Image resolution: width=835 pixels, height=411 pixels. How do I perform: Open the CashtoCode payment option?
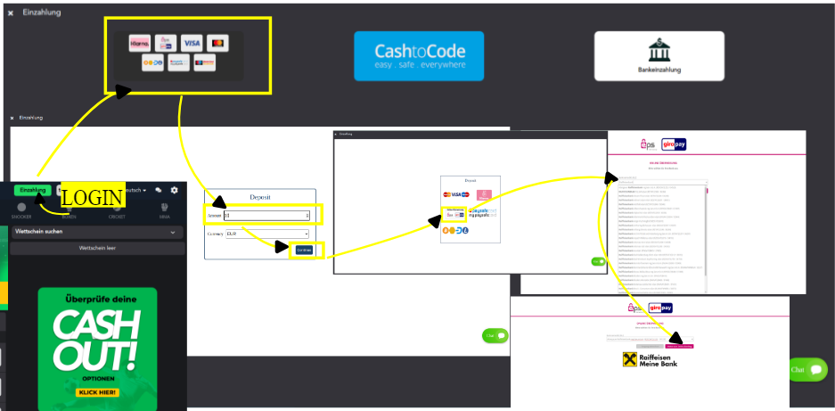[419, 56]
